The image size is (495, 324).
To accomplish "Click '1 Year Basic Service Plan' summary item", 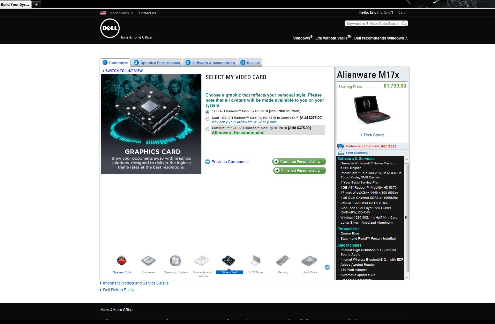I will pos(360,183).
